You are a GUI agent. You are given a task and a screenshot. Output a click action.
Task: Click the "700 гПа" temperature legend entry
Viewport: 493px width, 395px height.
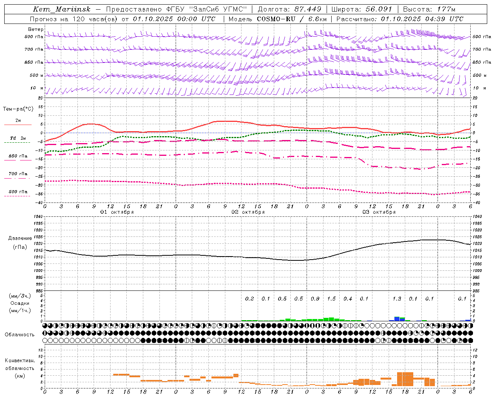(18, 174)
